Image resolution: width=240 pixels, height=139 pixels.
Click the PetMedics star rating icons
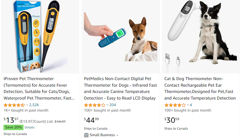(x=95, y=105)
